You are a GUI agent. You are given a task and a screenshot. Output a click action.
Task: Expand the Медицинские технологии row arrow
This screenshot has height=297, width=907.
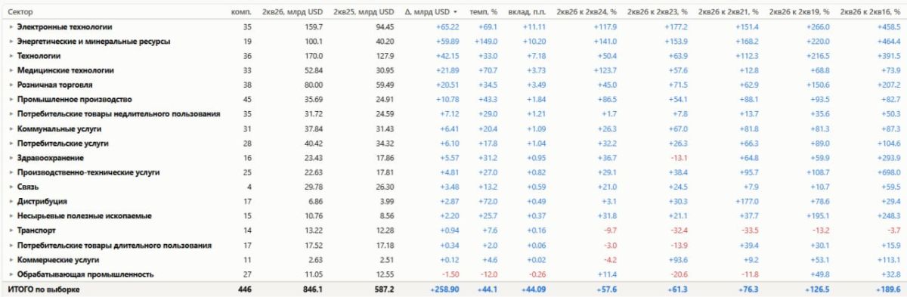coord(11,70)
